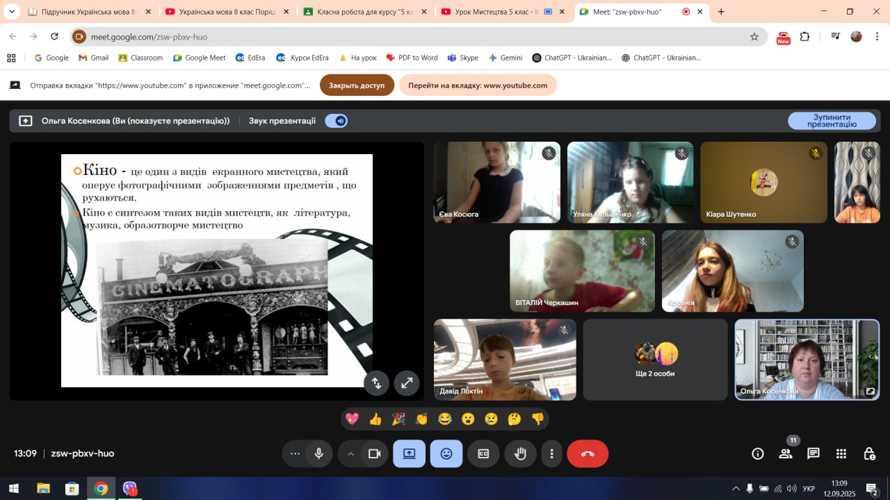Viewport: 890px width, 500px height.
Task: Open the chat panel icon
Action: click(814, 453)
